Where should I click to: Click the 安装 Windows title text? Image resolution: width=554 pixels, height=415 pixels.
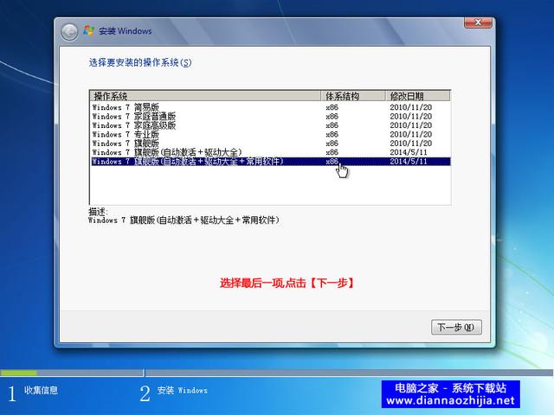pyautogui.click(x=125, y=31)
